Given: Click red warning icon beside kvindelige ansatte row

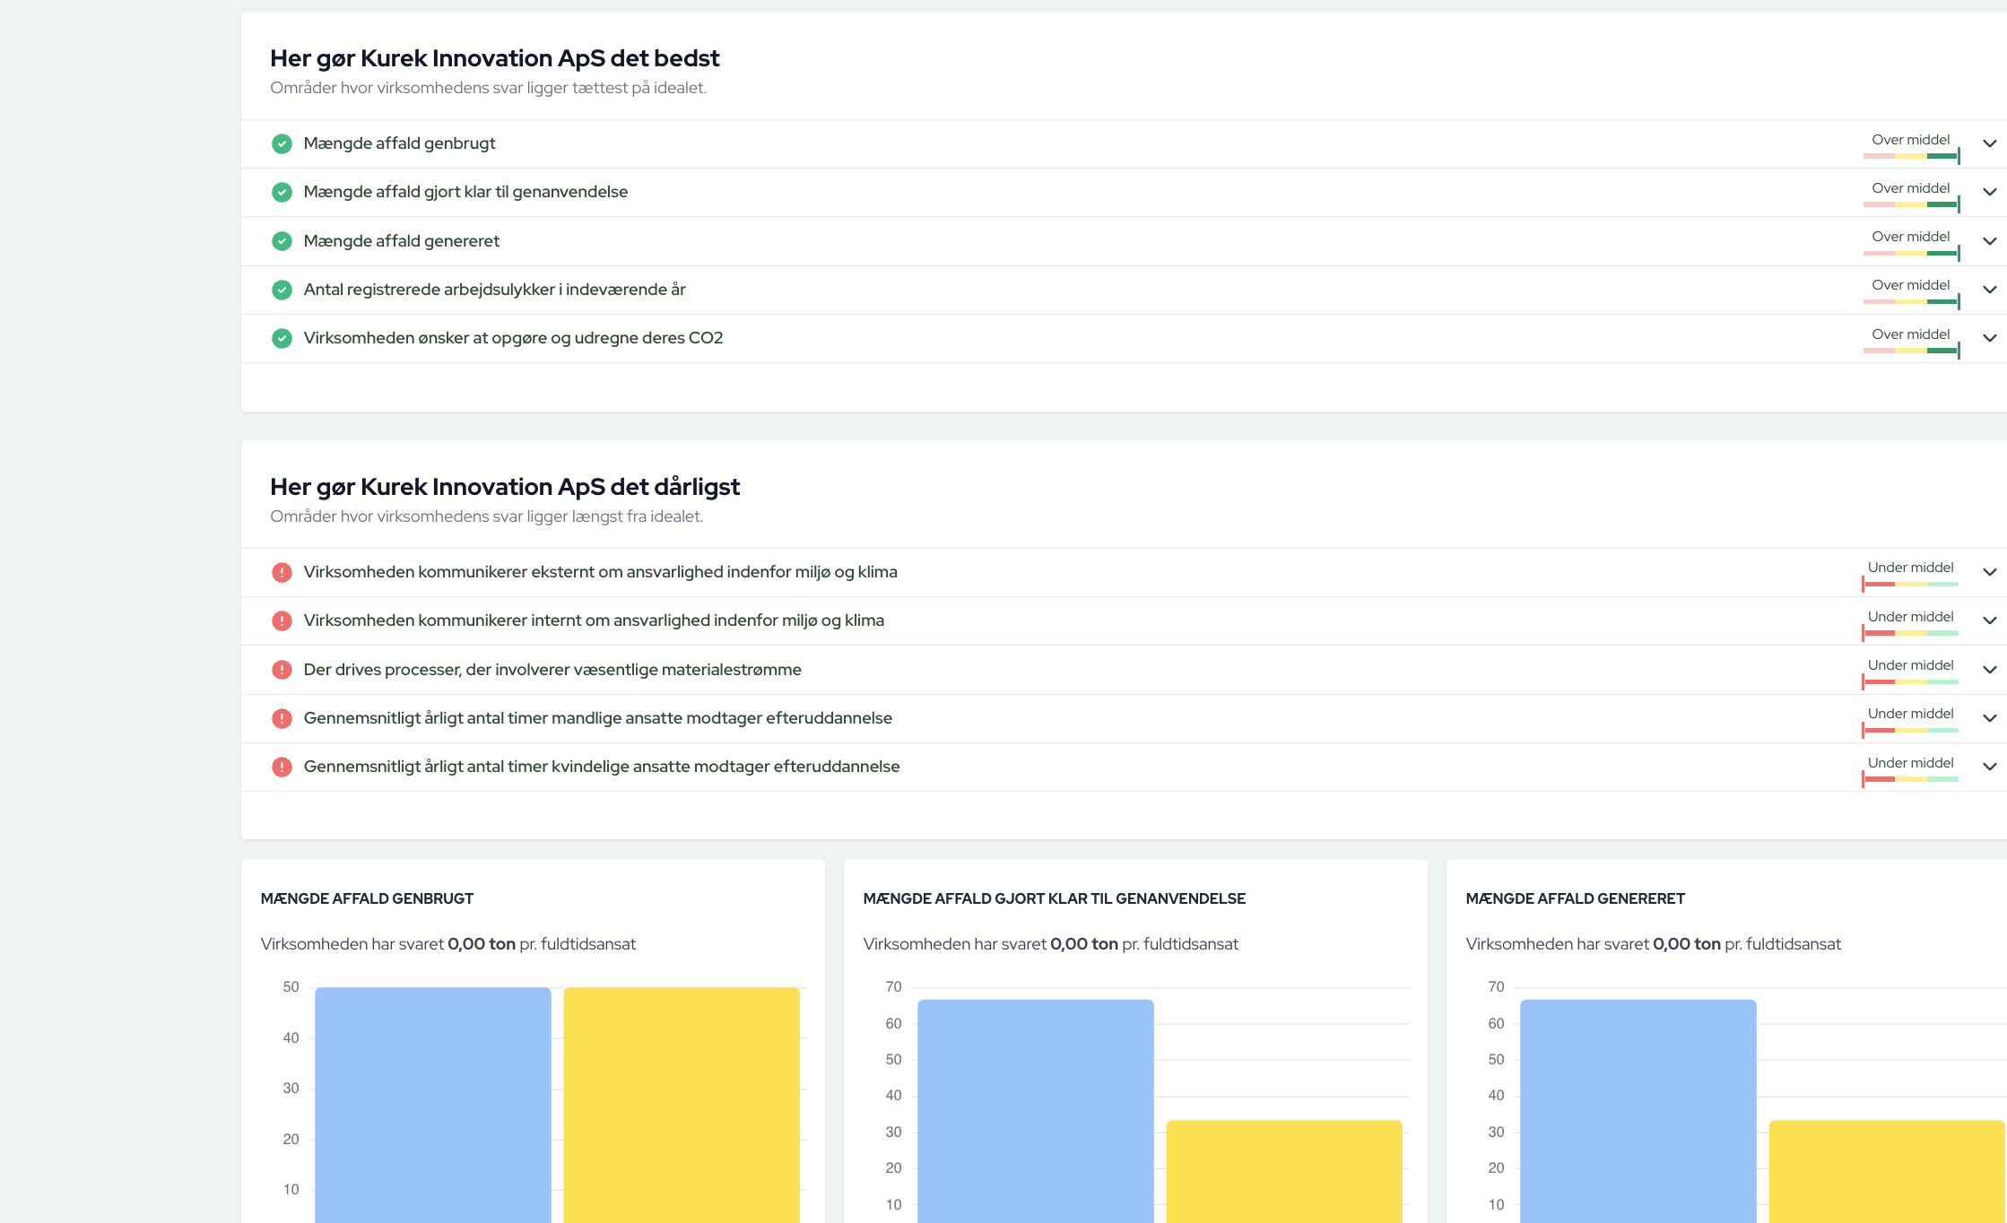Looking at the screenshot, I should (x=282, y=767).
